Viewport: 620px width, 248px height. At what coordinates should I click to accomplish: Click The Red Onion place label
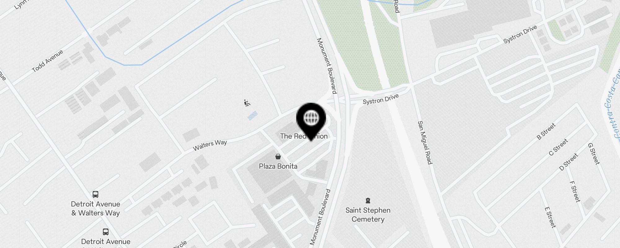coord(304,136)
